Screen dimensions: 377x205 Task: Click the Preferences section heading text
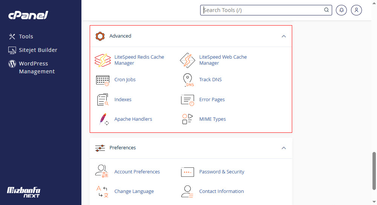(123, 148)
